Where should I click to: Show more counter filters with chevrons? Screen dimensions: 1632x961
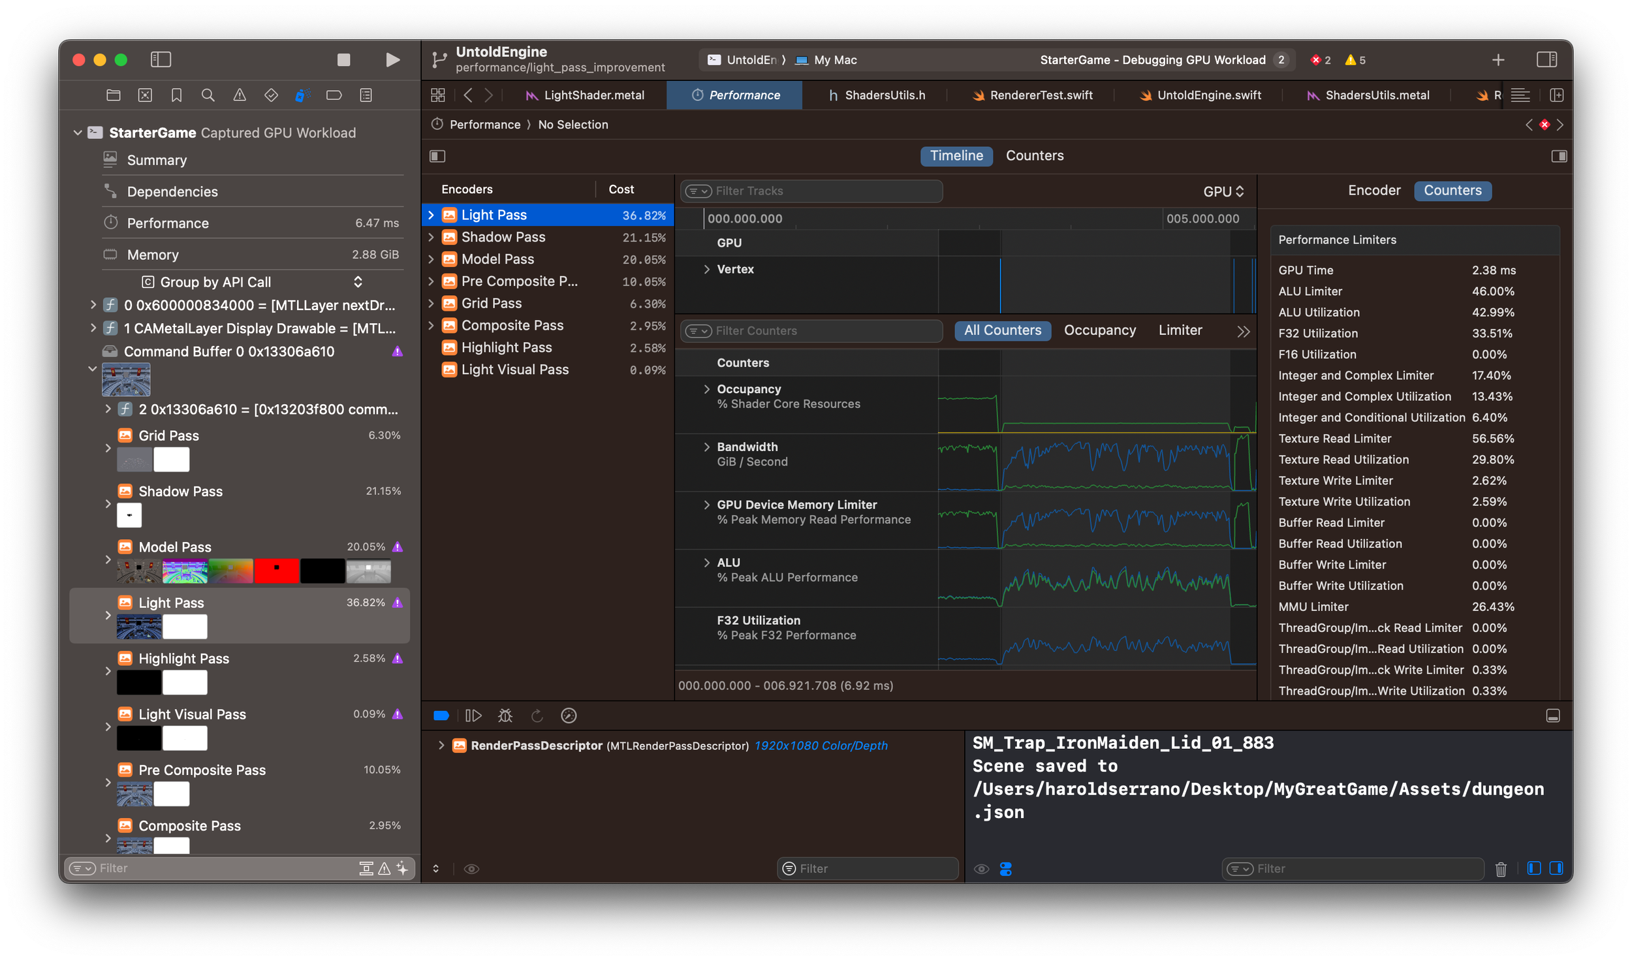coord(1243,331)
